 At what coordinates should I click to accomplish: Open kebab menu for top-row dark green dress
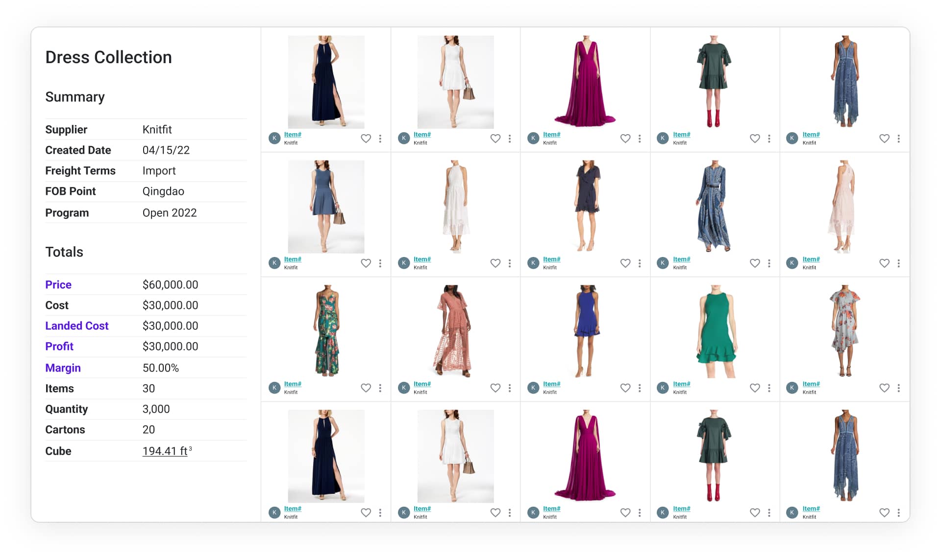click(769, 139)
